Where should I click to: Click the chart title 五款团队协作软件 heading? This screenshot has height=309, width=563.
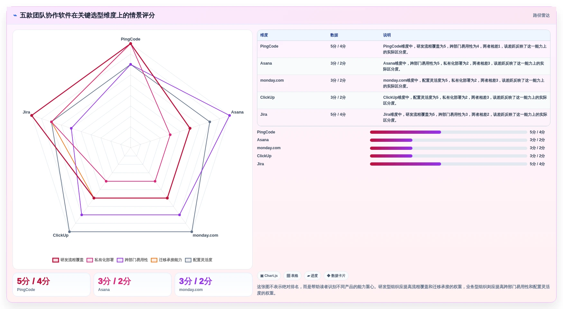87,15
